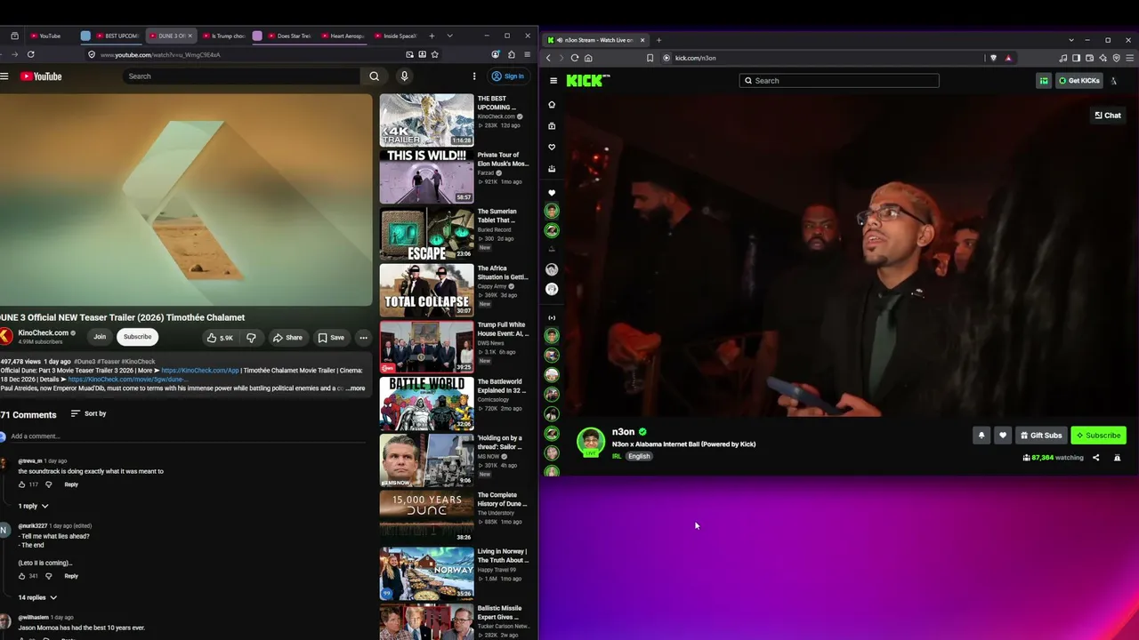Click the Get KICKs button
This screenshot has width=1139, height=640.
tap(1078, 81)
